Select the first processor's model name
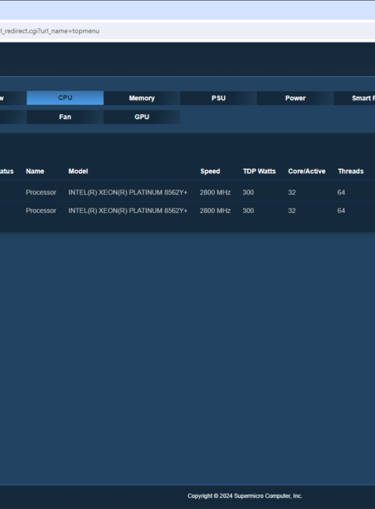Image resolution: width=375 pixels, height=509 pixels. point(128,193)
